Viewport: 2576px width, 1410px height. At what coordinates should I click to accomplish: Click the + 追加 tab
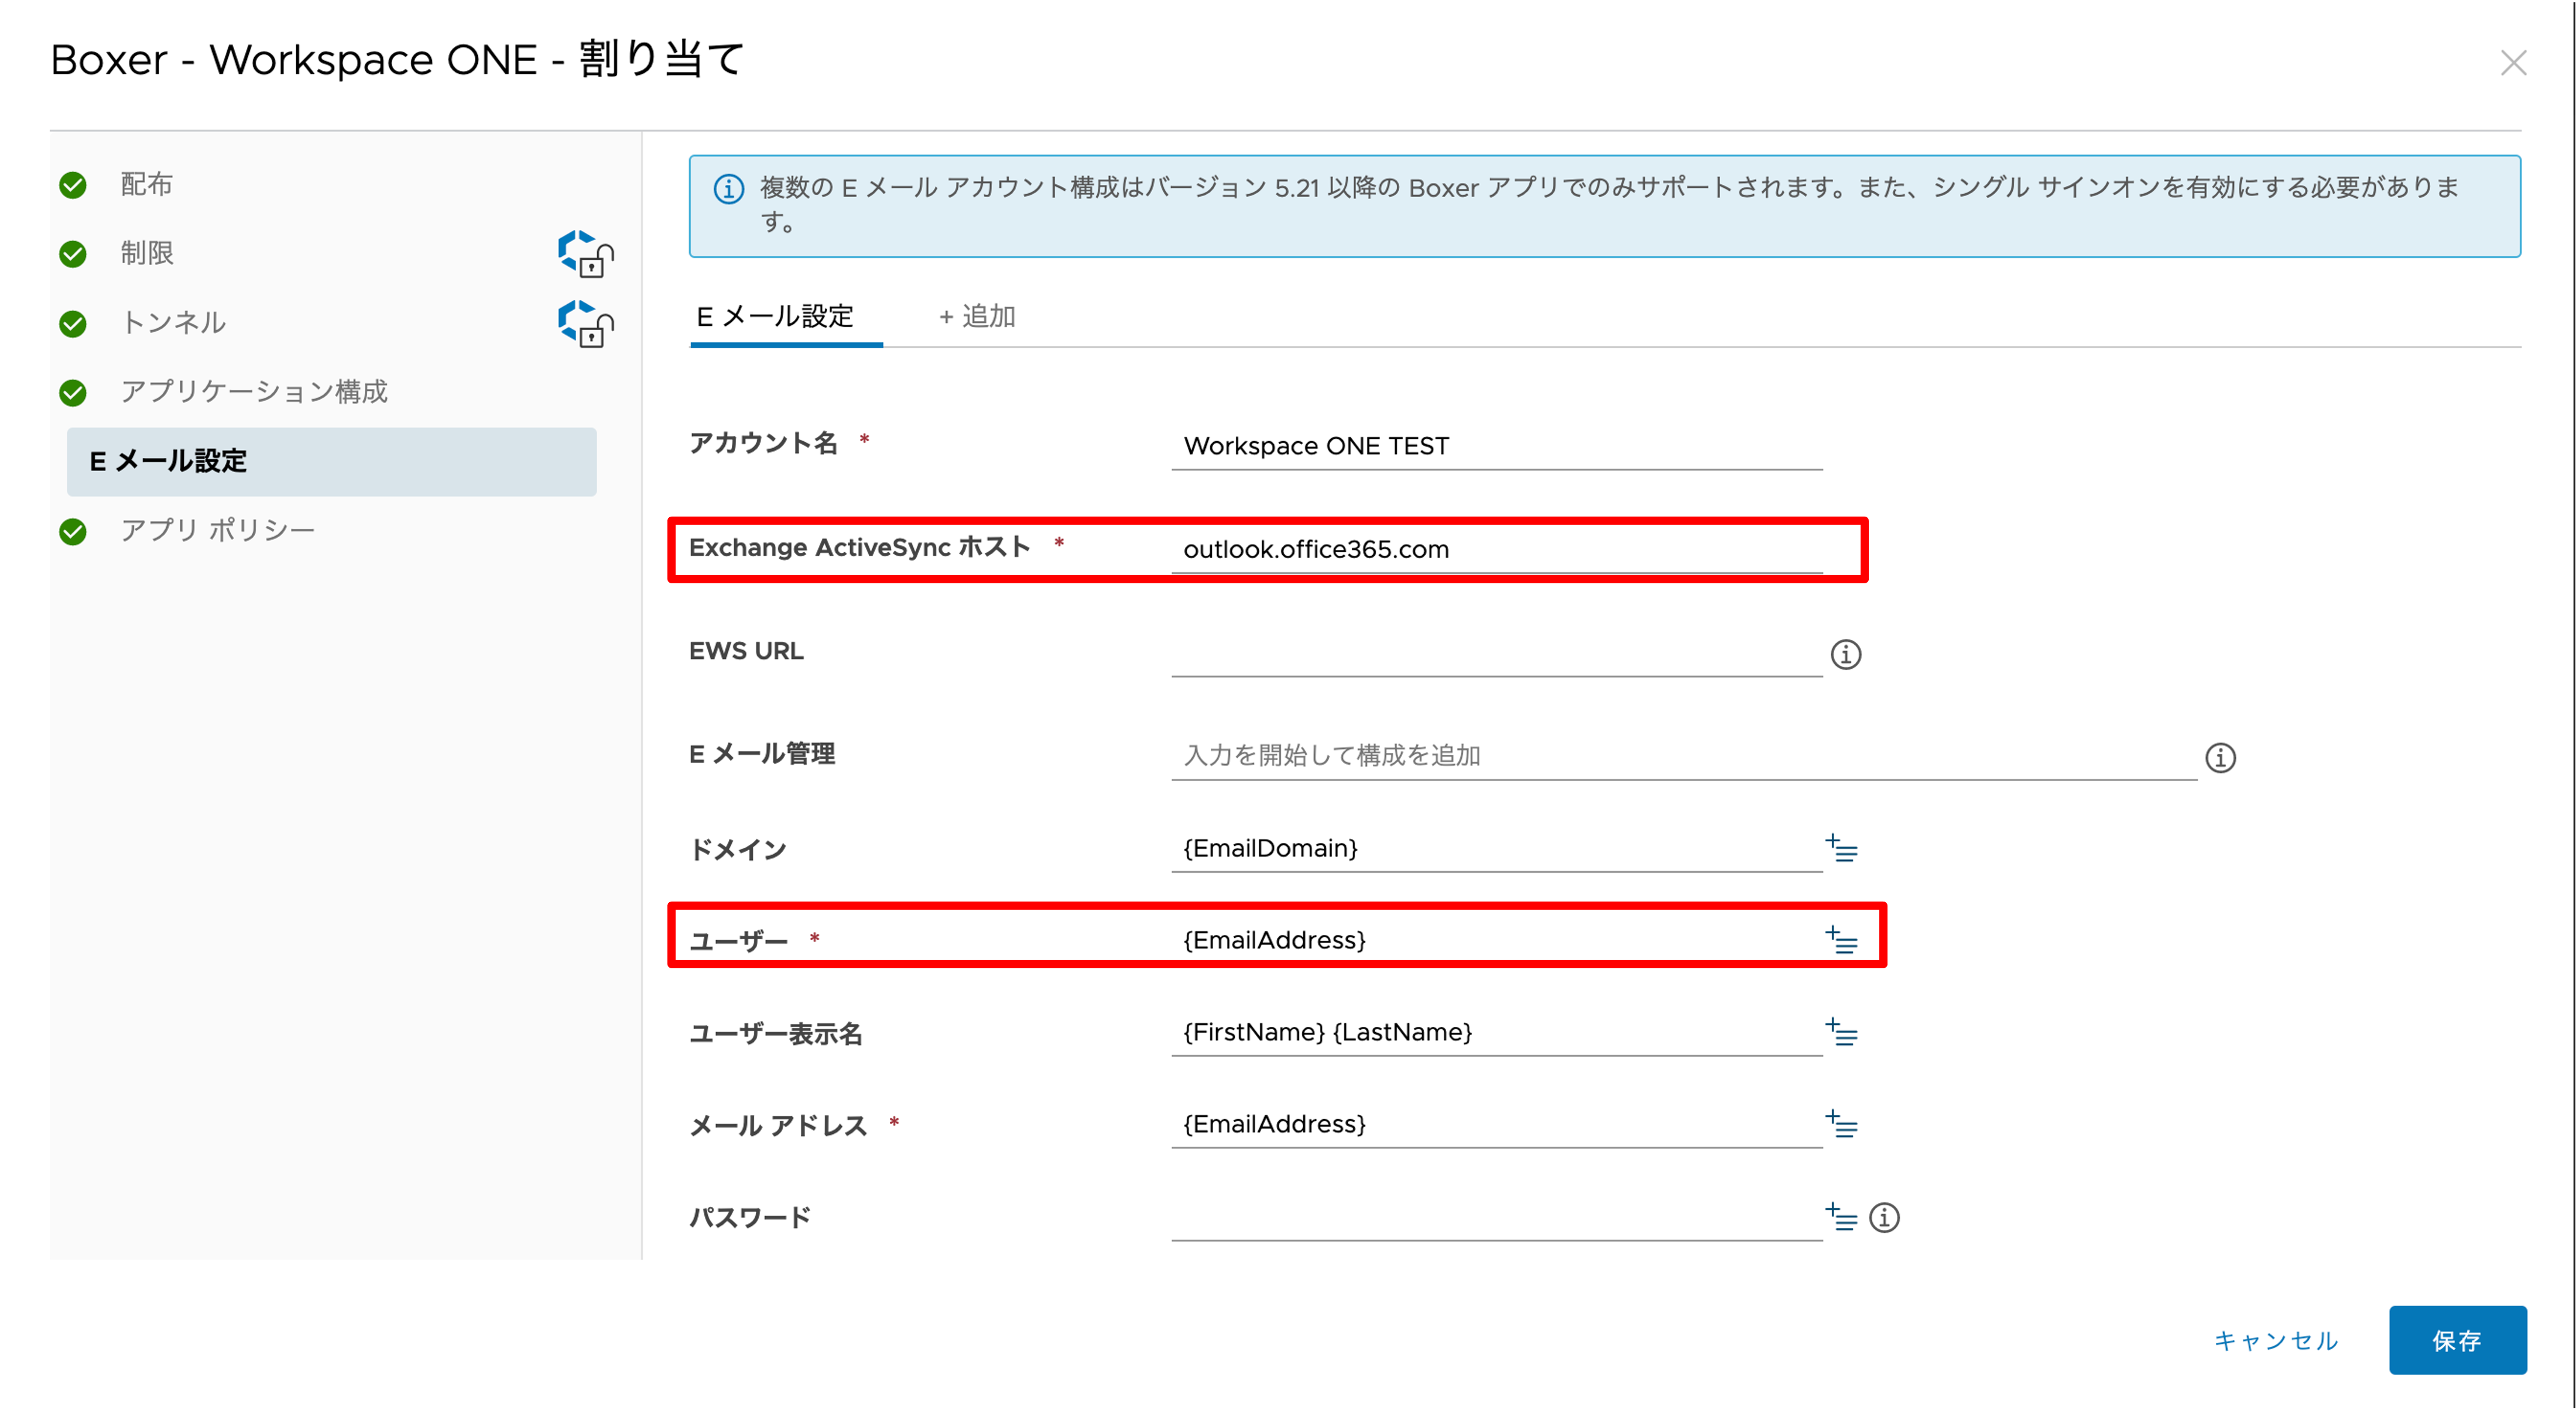[x=977, y=318]
